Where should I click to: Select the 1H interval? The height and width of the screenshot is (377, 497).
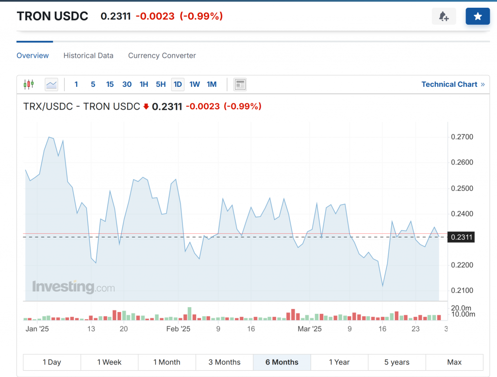pos(144,84)
